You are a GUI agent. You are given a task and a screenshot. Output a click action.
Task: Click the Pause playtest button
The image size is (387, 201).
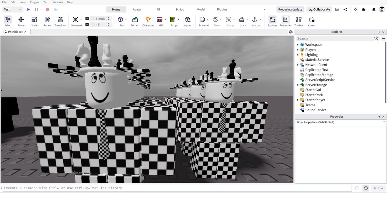(36, 10)
